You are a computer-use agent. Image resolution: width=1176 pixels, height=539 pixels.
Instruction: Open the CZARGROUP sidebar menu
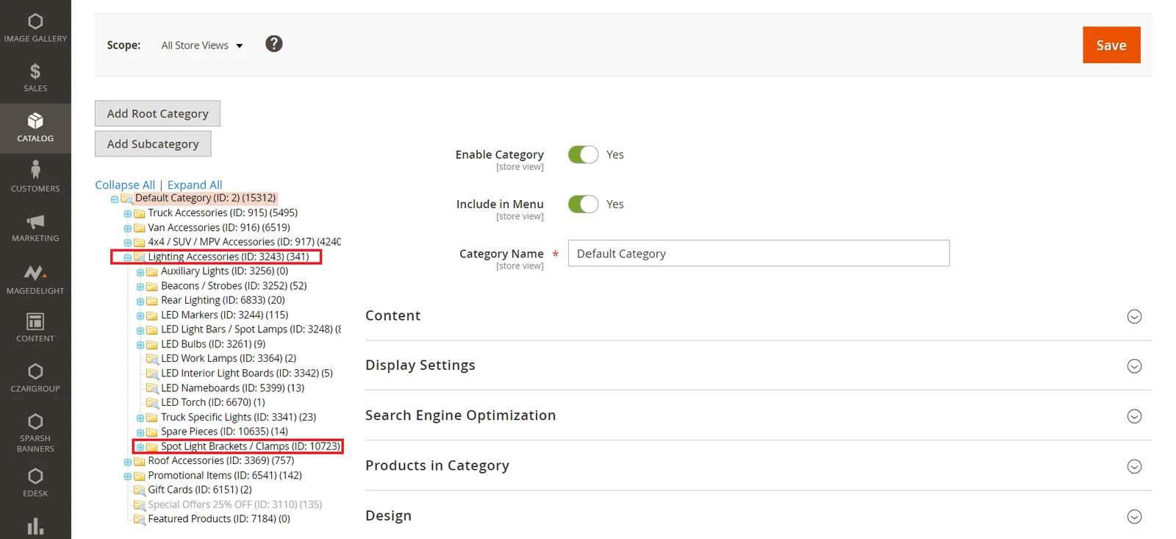pos(35,378)
